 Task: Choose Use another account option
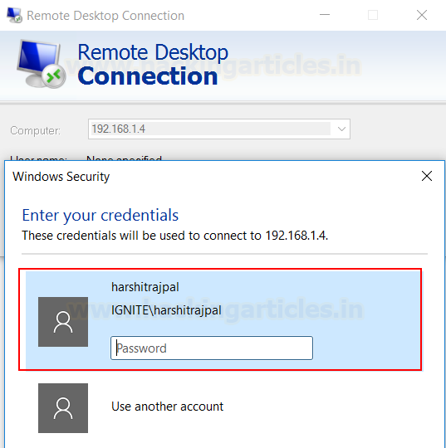tap(168, 407)
